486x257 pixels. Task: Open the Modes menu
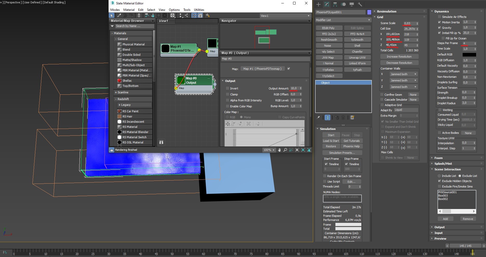coord(115,10)
